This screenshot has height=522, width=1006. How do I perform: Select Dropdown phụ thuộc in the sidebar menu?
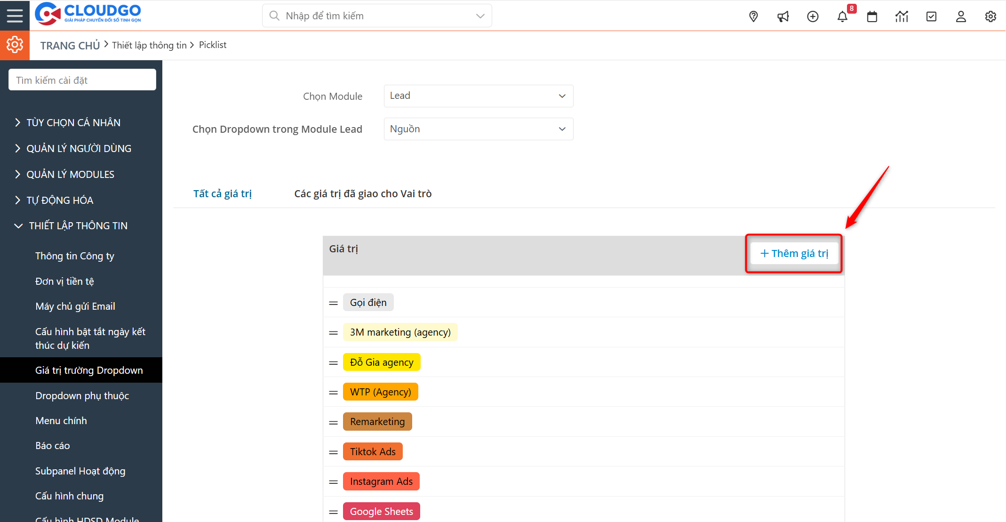tap(82, 395)
